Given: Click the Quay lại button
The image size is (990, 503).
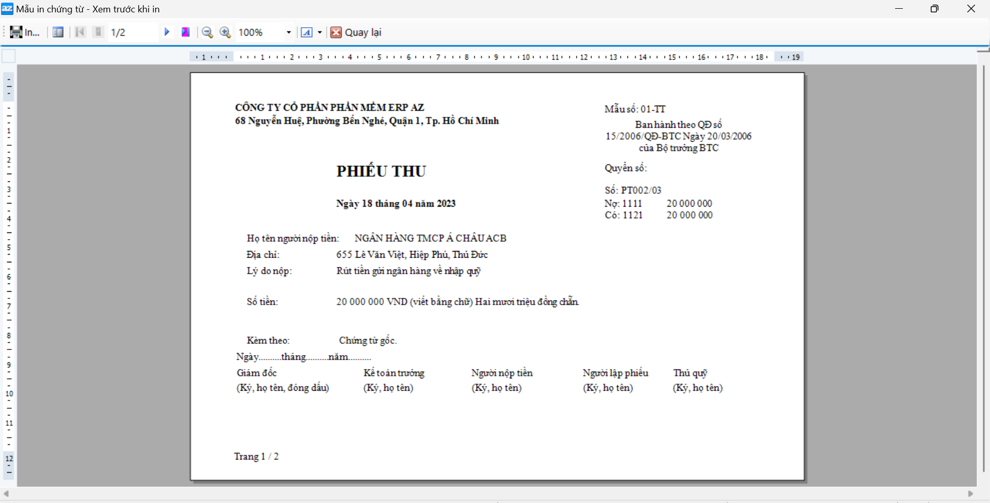Looking at the screenshot, I should click(356, 32).
